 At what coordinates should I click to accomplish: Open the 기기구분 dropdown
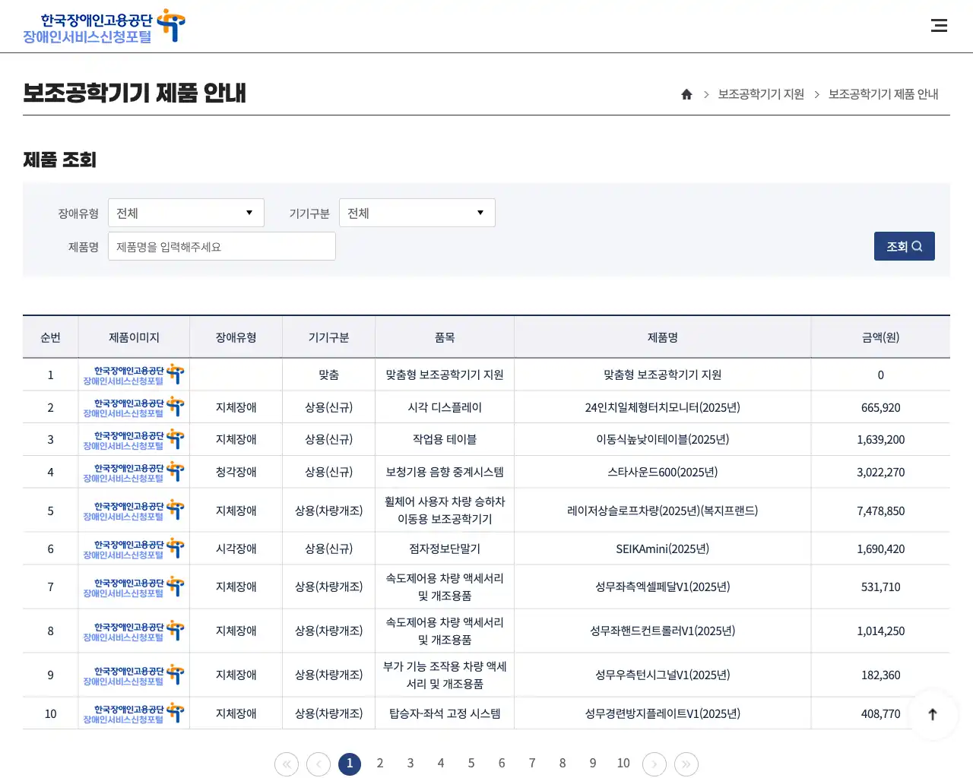click(417, 213)
